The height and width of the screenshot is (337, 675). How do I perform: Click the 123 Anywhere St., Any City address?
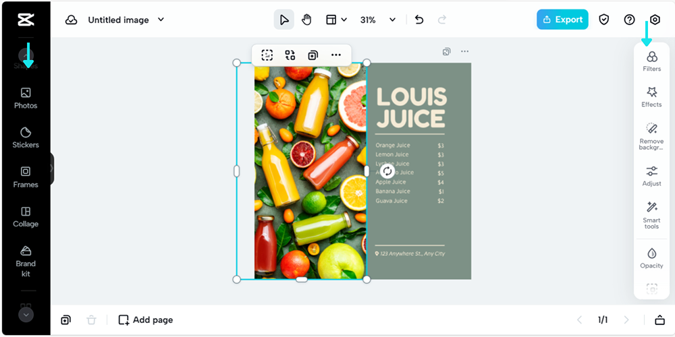pos(410,253)
